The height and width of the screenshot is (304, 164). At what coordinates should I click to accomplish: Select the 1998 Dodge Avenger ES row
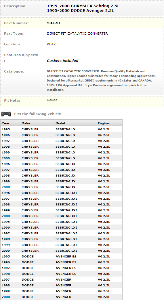[x=61, y=274]
